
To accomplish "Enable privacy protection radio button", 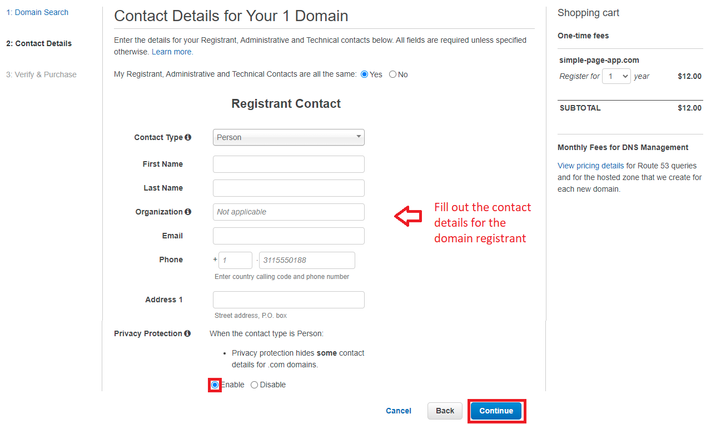I will (x=215, y=385).
